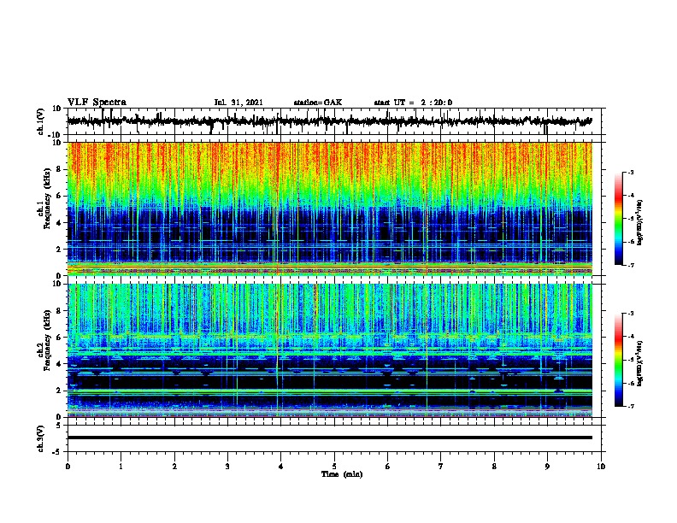Click the ch.1 spectrogram panel
Screen dimensions: 677x523
[x=330, y=209]
